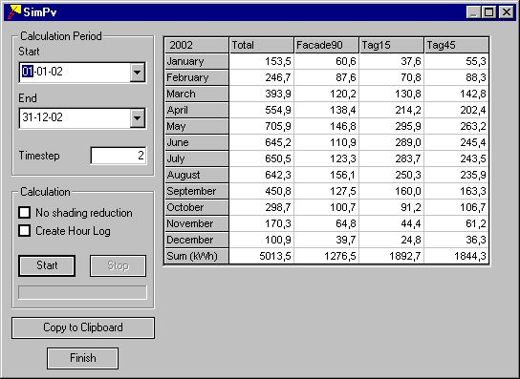This screenshot has height=379, width=520.
Task: Click June Tag15 cell 289,0
Action: pyautogui.click(x=391, y=142)
